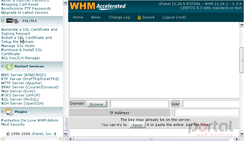Restart SQL Server (MySQL)

[20, 99]
